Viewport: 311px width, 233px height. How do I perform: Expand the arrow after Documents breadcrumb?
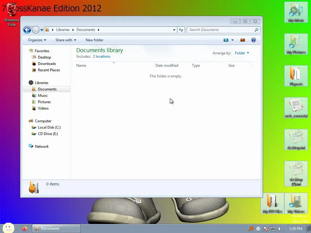(x=99, y=30)
